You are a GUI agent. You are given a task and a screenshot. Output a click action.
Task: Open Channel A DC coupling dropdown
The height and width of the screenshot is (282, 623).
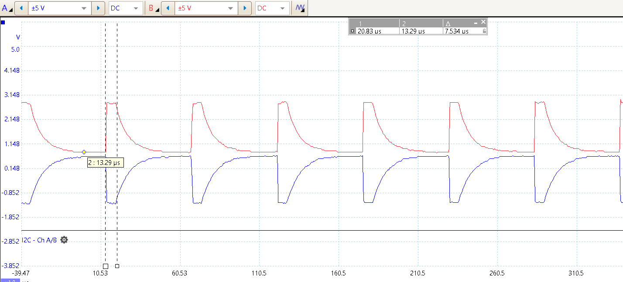126,8
